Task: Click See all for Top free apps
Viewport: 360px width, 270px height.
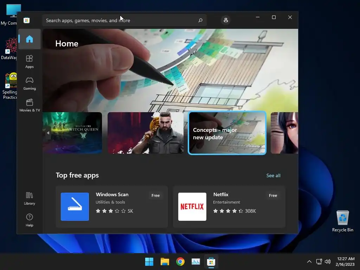Action: pos(273,175)
